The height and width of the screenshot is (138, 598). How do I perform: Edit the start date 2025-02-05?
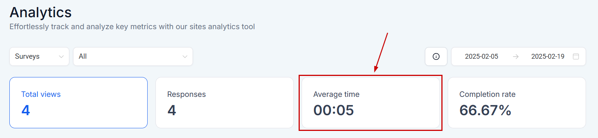[x=481, y=56]
